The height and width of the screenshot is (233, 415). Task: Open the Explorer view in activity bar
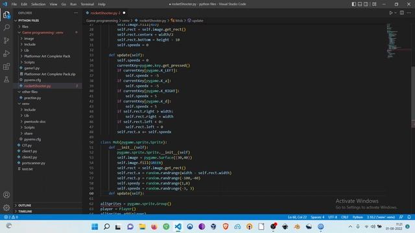pos(6,15)
